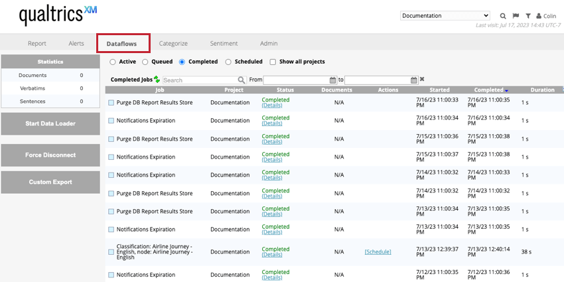Click the Colin user profile icon
This screenshot has width=564, height=282.
coord(538,16)
